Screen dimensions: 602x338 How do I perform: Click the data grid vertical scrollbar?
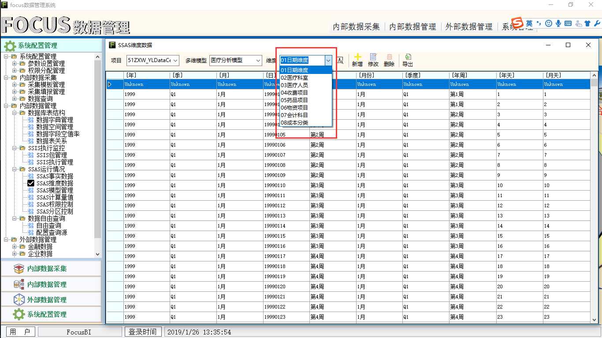594,198
